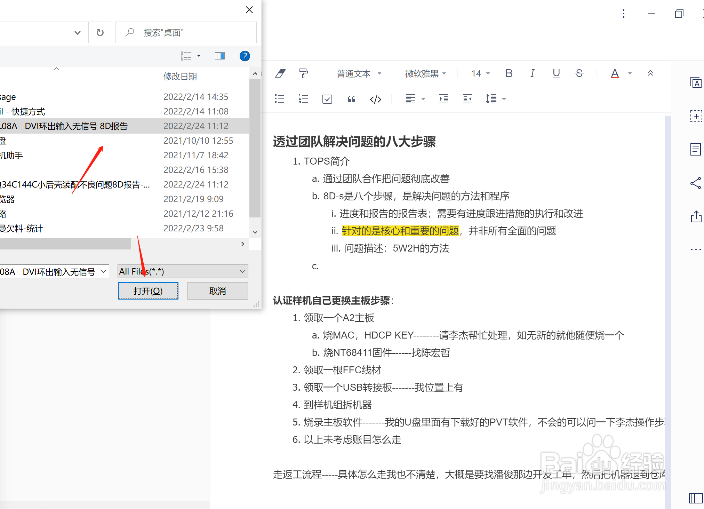Open the document outline icon in sidebar

tap(696, 149)
